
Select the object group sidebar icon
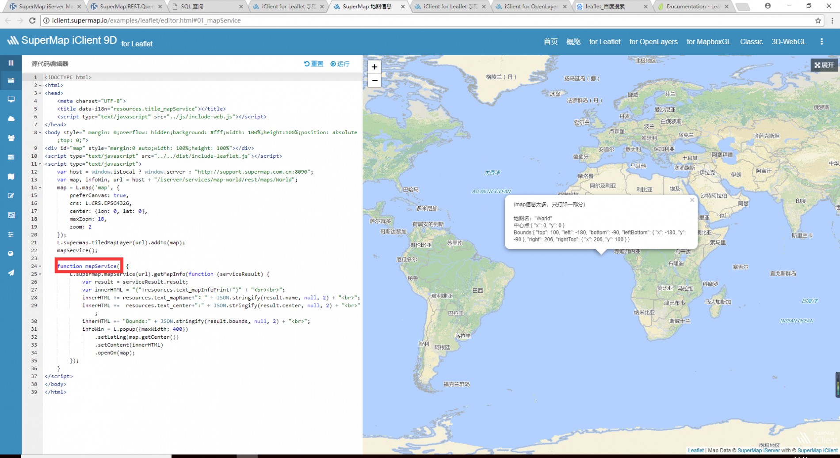coord(11,215)
